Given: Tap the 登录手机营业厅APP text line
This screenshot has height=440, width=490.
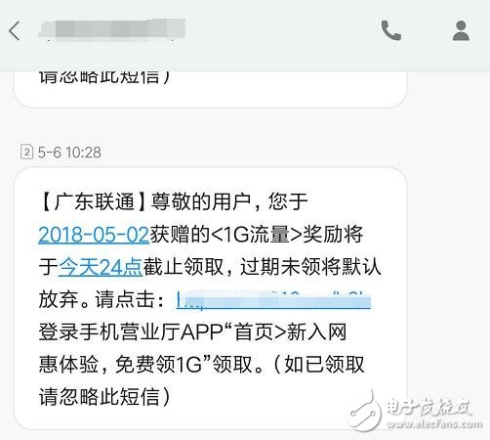Looking at the screenshot, I should (131, 332).
